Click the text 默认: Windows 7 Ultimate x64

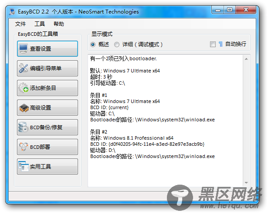pos(125,71)
